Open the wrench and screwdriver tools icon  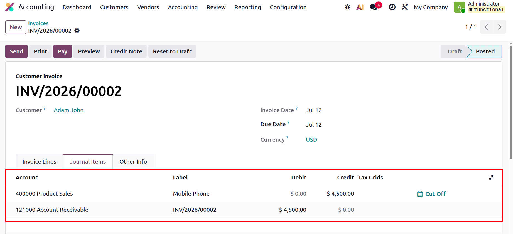[x=404, y=7]
